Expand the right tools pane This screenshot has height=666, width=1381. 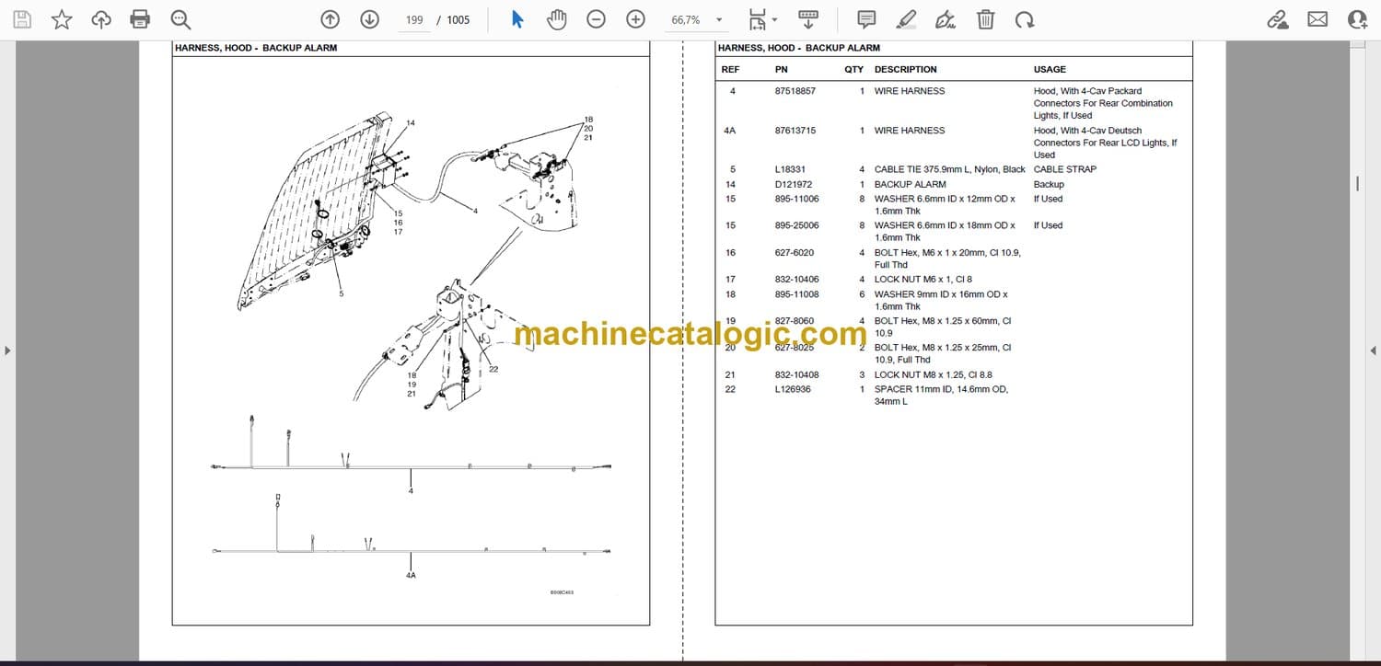coord(1373,350)
